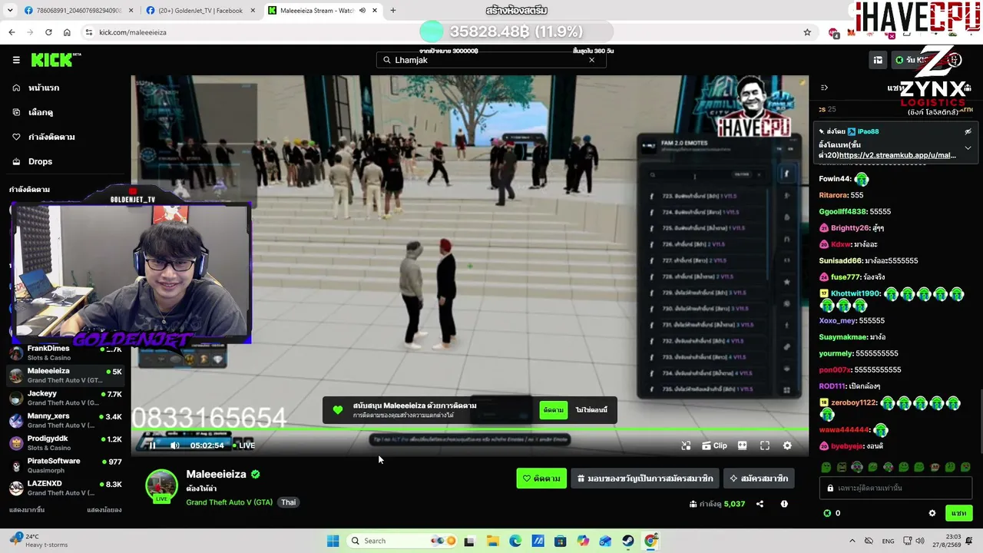Hide the pinned message by iPao88
983x553 pixels.
(968, 131)
